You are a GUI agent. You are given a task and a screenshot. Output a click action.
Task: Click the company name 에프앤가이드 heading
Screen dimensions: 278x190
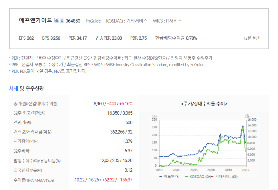click(35, 20)
